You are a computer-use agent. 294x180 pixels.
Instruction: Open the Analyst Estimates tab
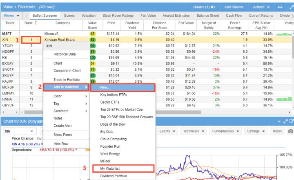(176, 16)
